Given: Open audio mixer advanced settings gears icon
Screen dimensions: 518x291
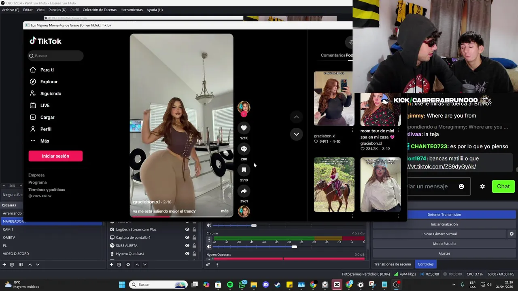Looking at the screenshot, I should [208, 265].
